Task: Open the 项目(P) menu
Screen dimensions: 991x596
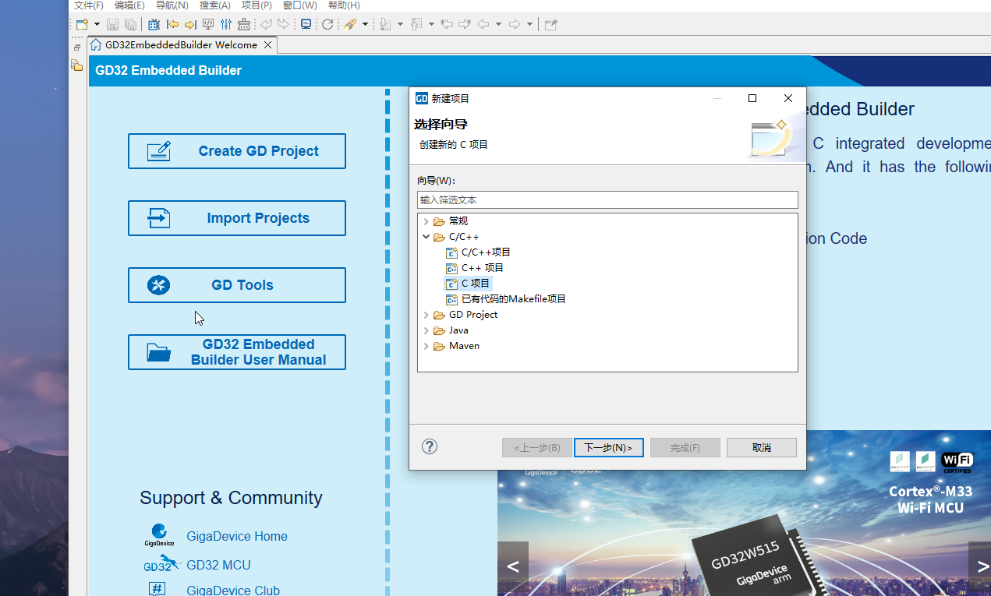Action: tap(257, 5)
